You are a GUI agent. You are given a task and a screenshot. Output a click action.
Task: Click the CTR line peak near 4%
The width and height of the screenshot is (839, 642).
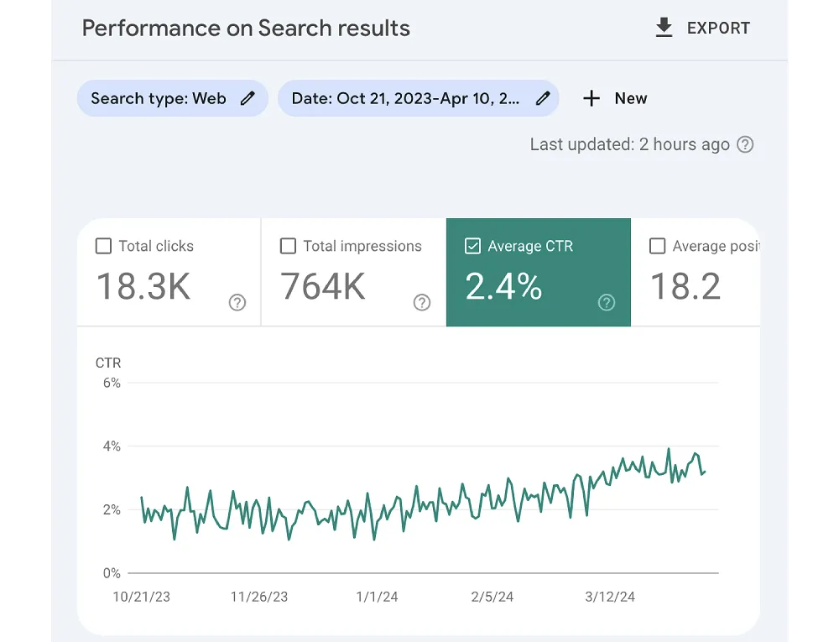click(x=669, y=449)
